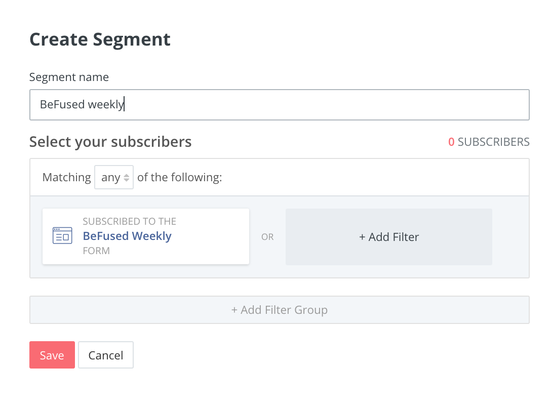The height and width of the screenshot is (407, 550).
Task: Click the + Add Filter button
Action: (x=388, y=236)
